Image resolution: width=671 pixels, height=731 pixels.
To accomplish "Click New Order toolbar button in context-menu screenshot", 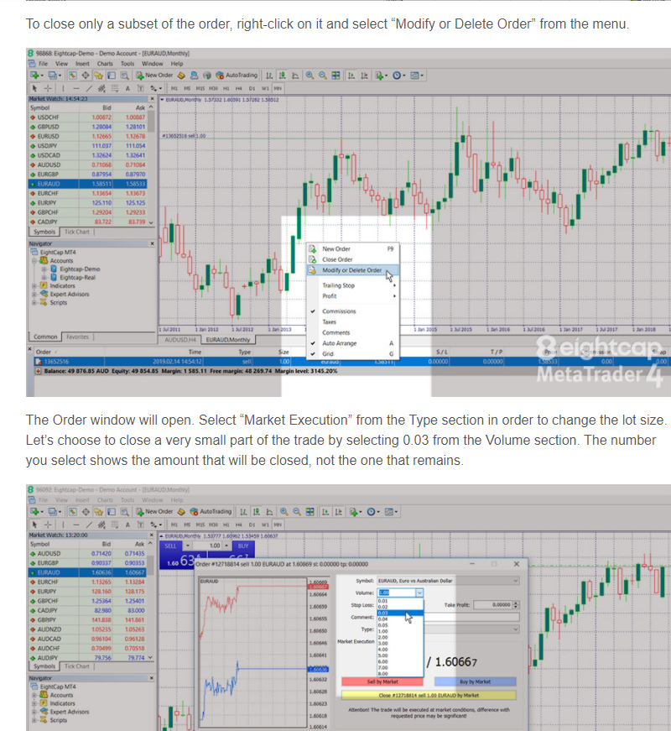I will (x=154, y=75).
